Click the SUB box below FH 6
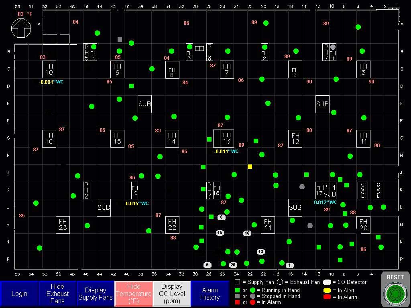 (322, 104)
